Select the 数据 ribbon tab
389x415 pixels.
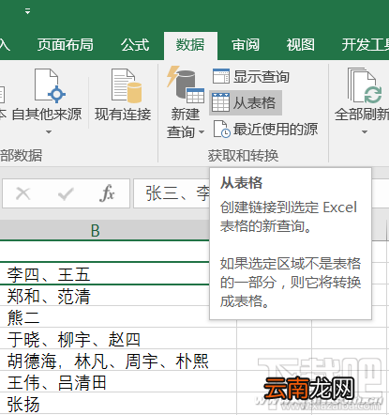tap(190, 45)
